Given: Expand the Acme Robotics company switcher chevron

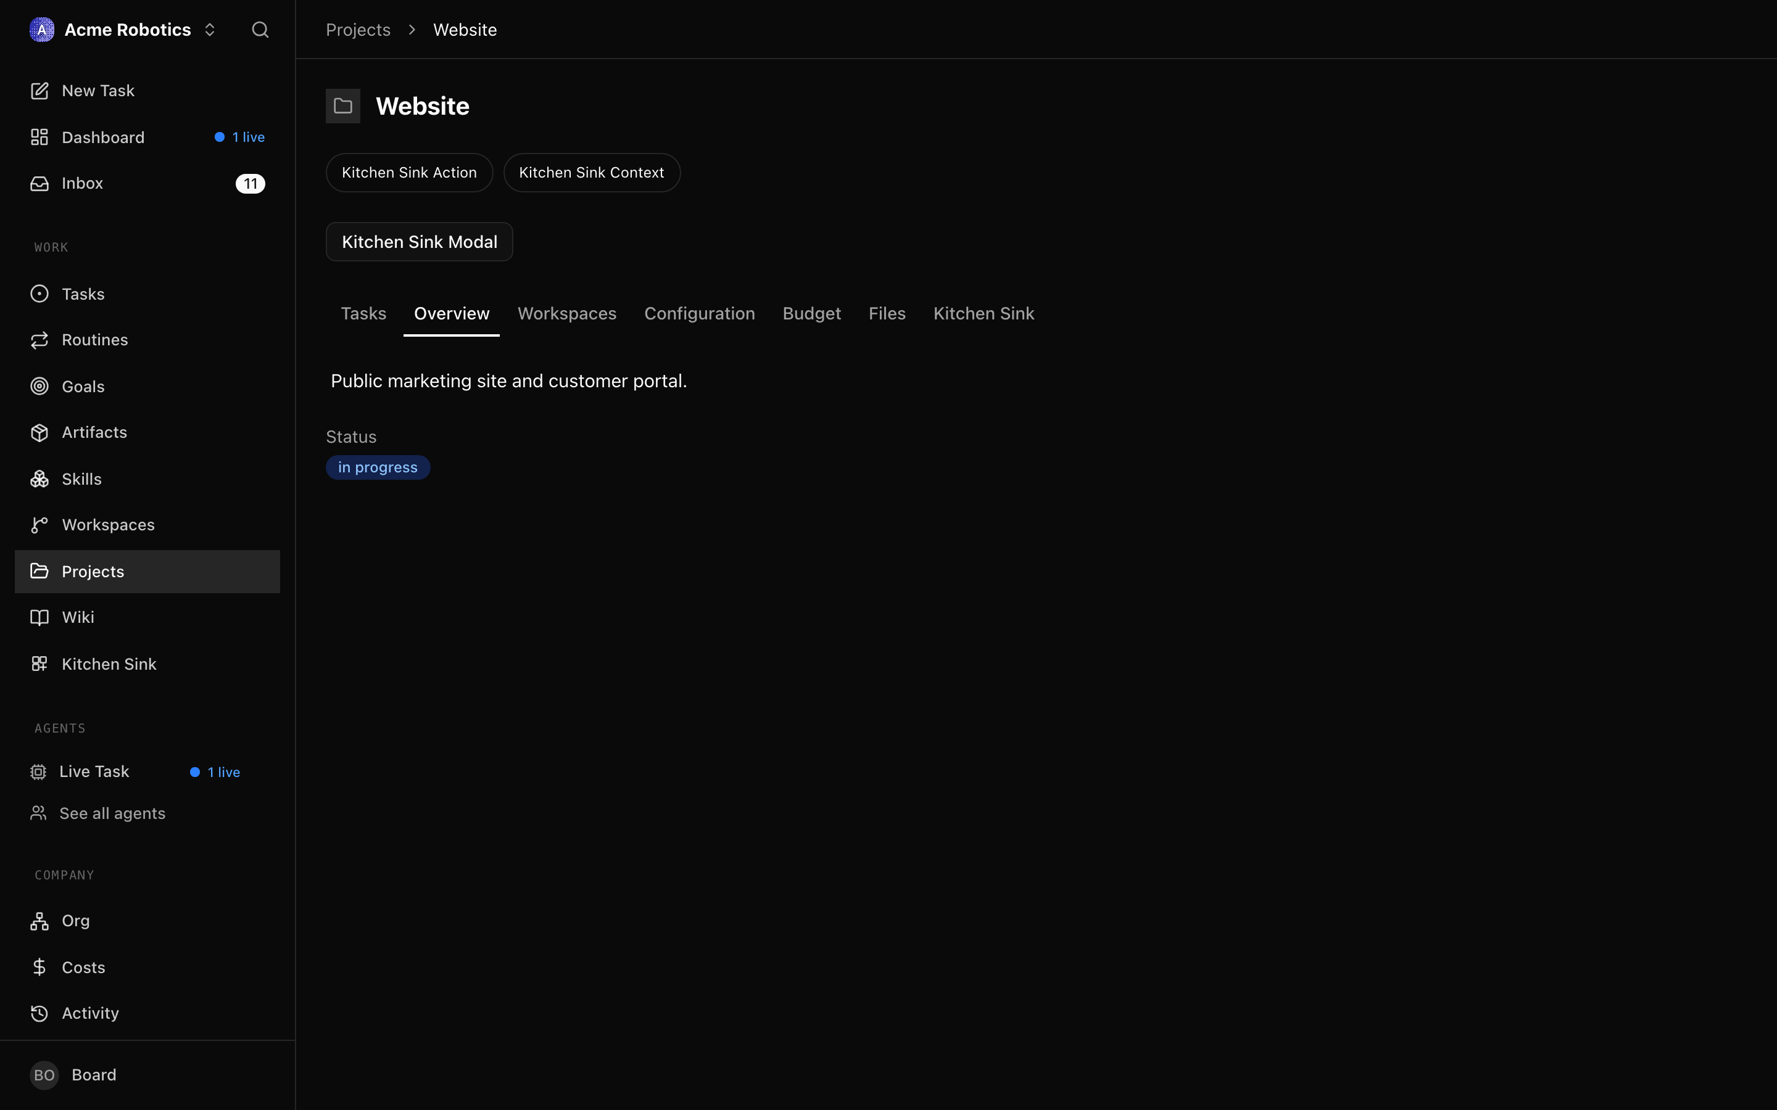Looking at the screenshot, I should tap(210, 30).
